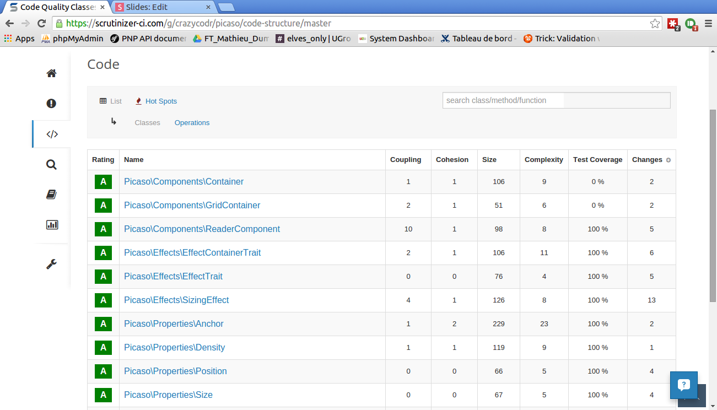Open the System Dashboard bookmark

[x=396, y=39]
